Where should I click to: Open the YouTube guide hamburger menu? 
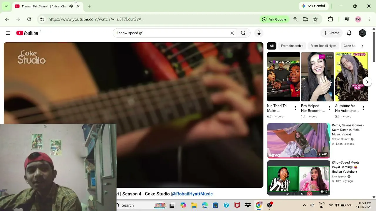pyautogui.click(x=8, y=33)
